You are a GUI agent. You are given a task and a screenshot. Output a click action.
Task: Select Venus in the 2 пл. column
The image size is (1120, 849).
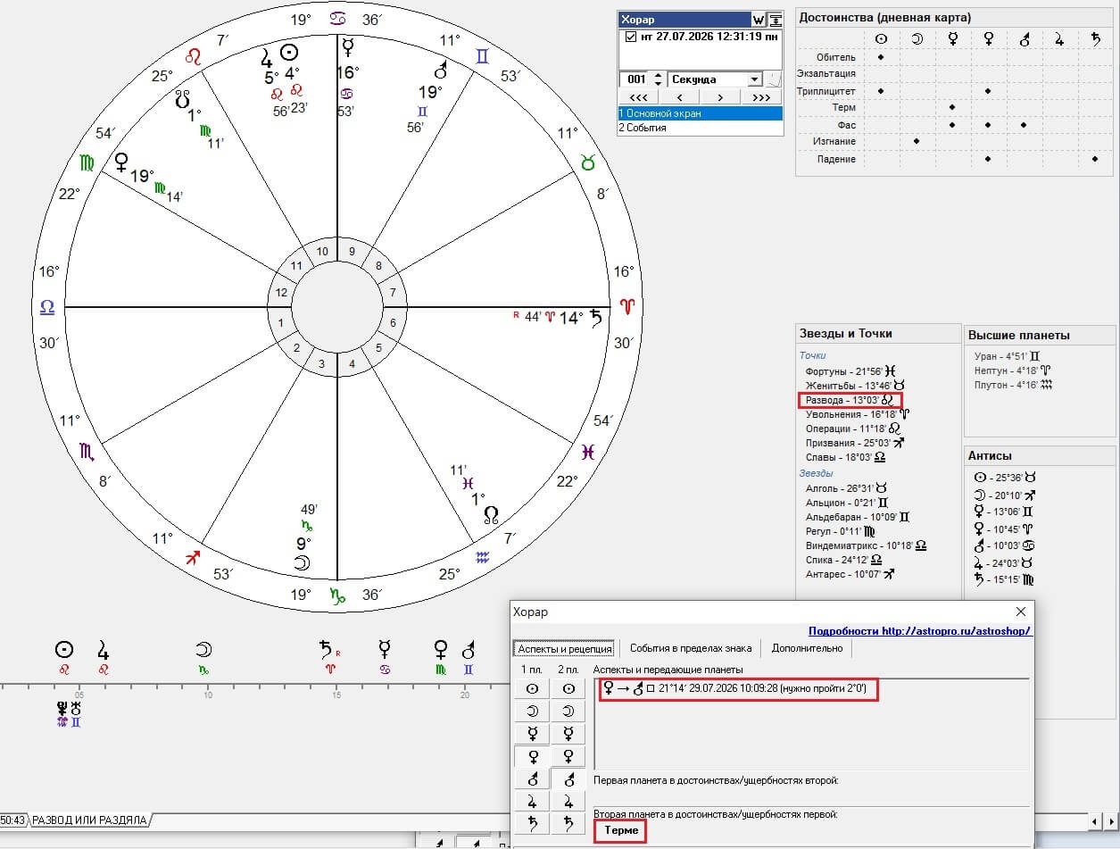tap(568, 757)
